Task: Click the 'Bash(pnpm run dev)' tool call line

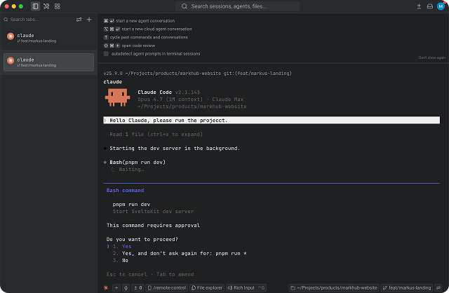Action: [138, 162]
